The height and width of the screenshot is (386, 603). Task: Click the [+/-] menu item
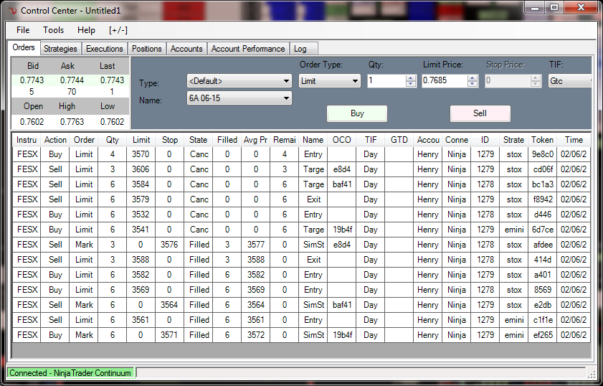click(118, 30)
